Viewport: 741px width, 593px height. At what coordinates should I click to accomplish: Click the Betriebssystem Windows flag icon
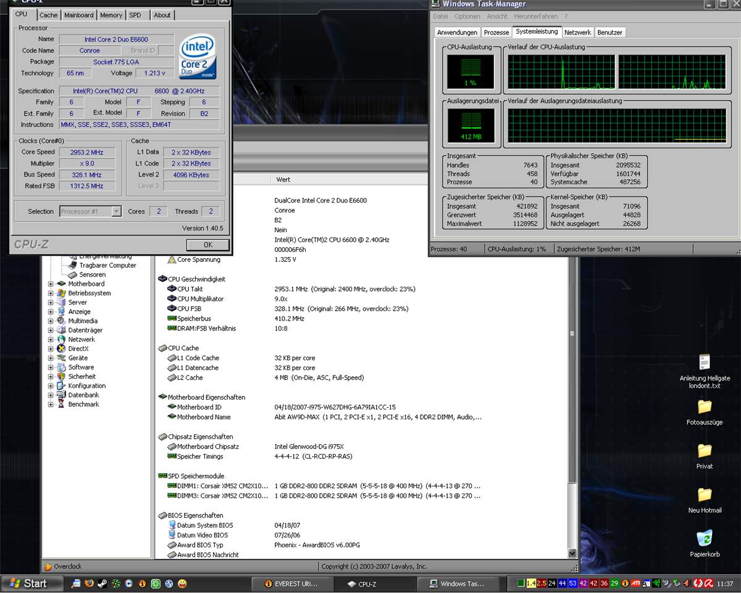click(x=61, y=293)
